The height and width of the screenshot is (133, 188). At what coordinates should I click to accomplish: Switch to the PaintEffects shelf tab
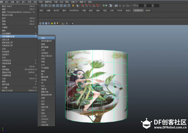(x=74, y=11)
